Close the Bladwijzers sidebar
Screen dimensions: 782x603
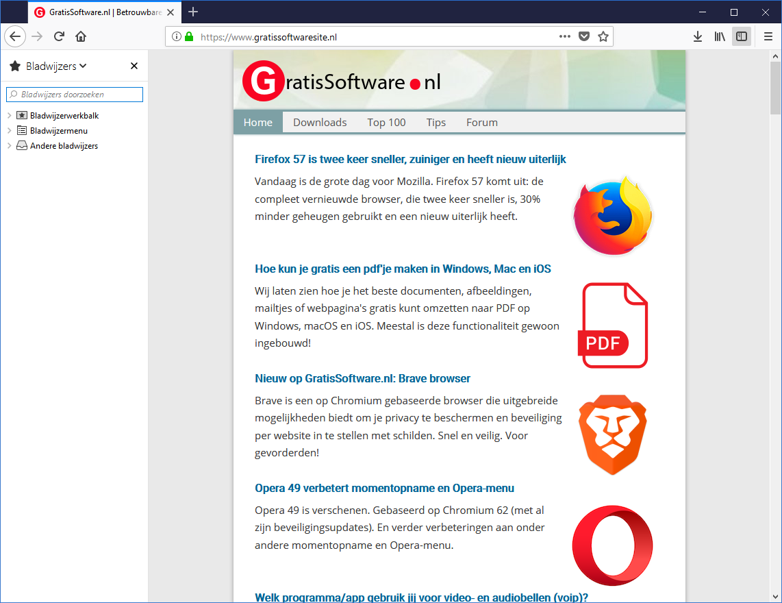click(134, 66)
